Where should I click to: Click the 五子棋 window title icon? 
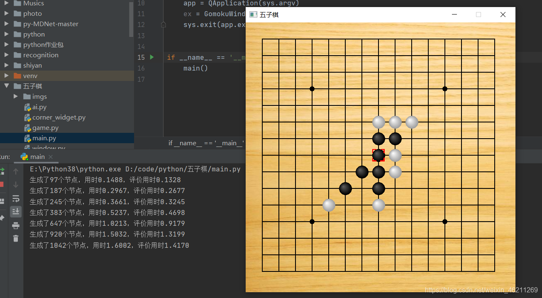tap(253, 15)
